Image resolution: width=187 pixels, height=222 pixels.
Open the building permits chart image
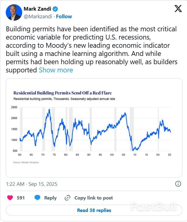click(94, 128)
